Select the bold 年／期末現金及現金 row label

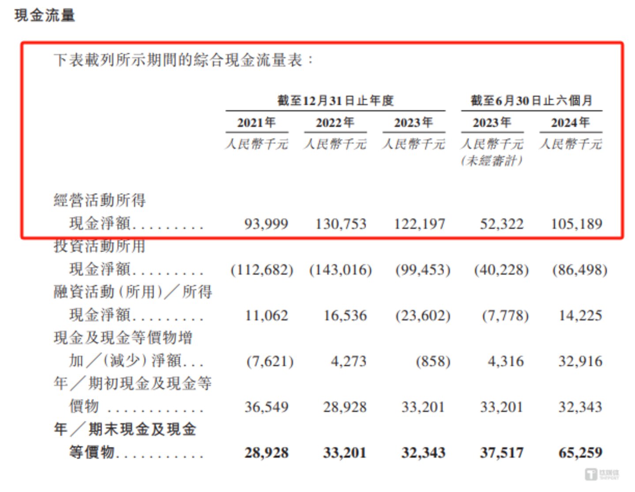(x=125, y=429)
